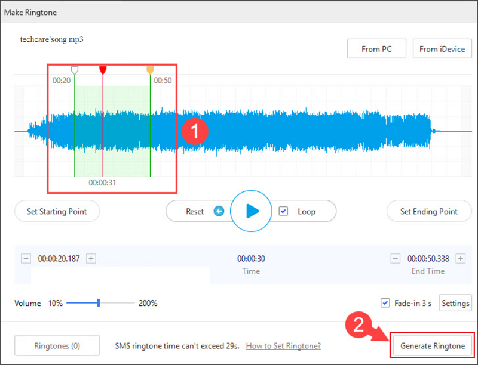The image size is (478, 365).
Task: Click the Volume slider handle
Action: [x=99, y=303]
